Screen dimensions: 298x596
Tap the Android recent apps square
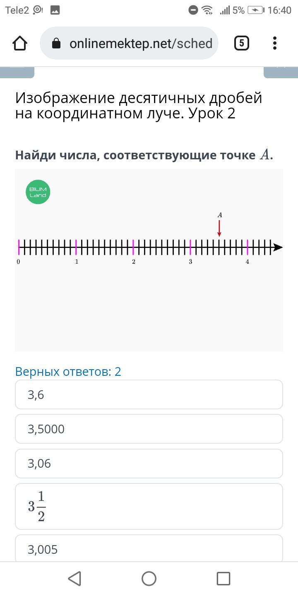[x=223, y=579]
